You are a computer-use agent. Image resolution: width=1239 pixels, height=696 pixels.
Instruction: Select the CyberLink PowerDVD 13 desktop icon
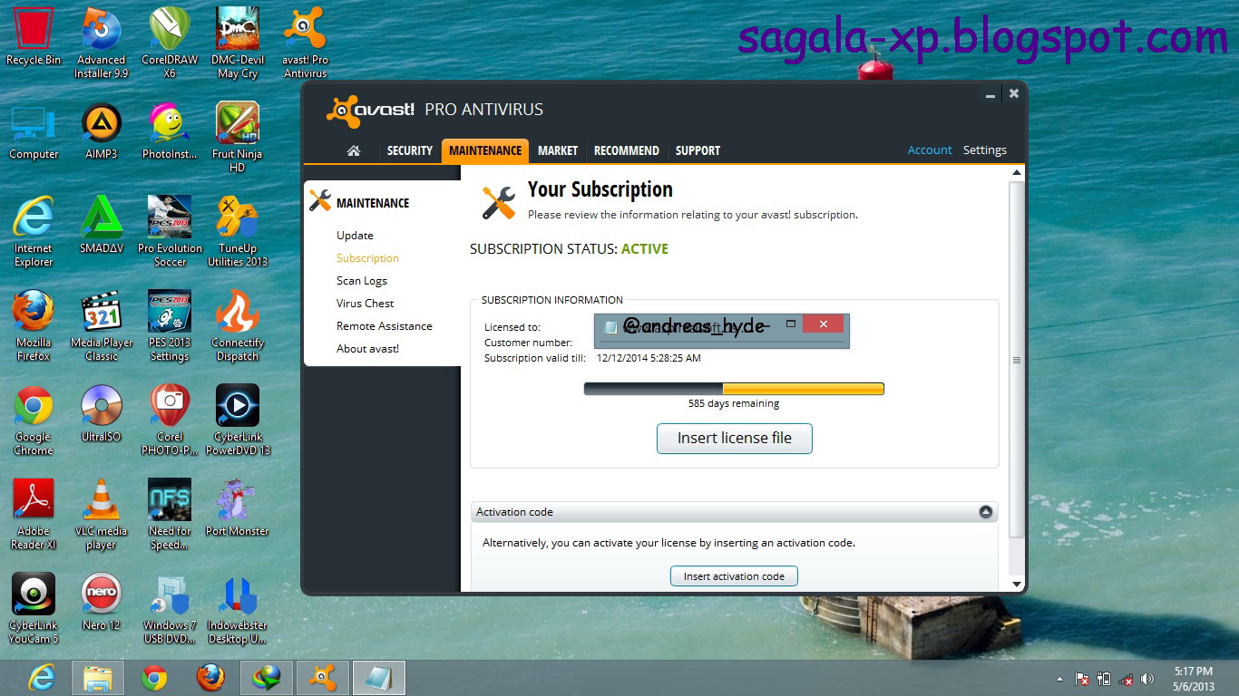tap(238, 420)
